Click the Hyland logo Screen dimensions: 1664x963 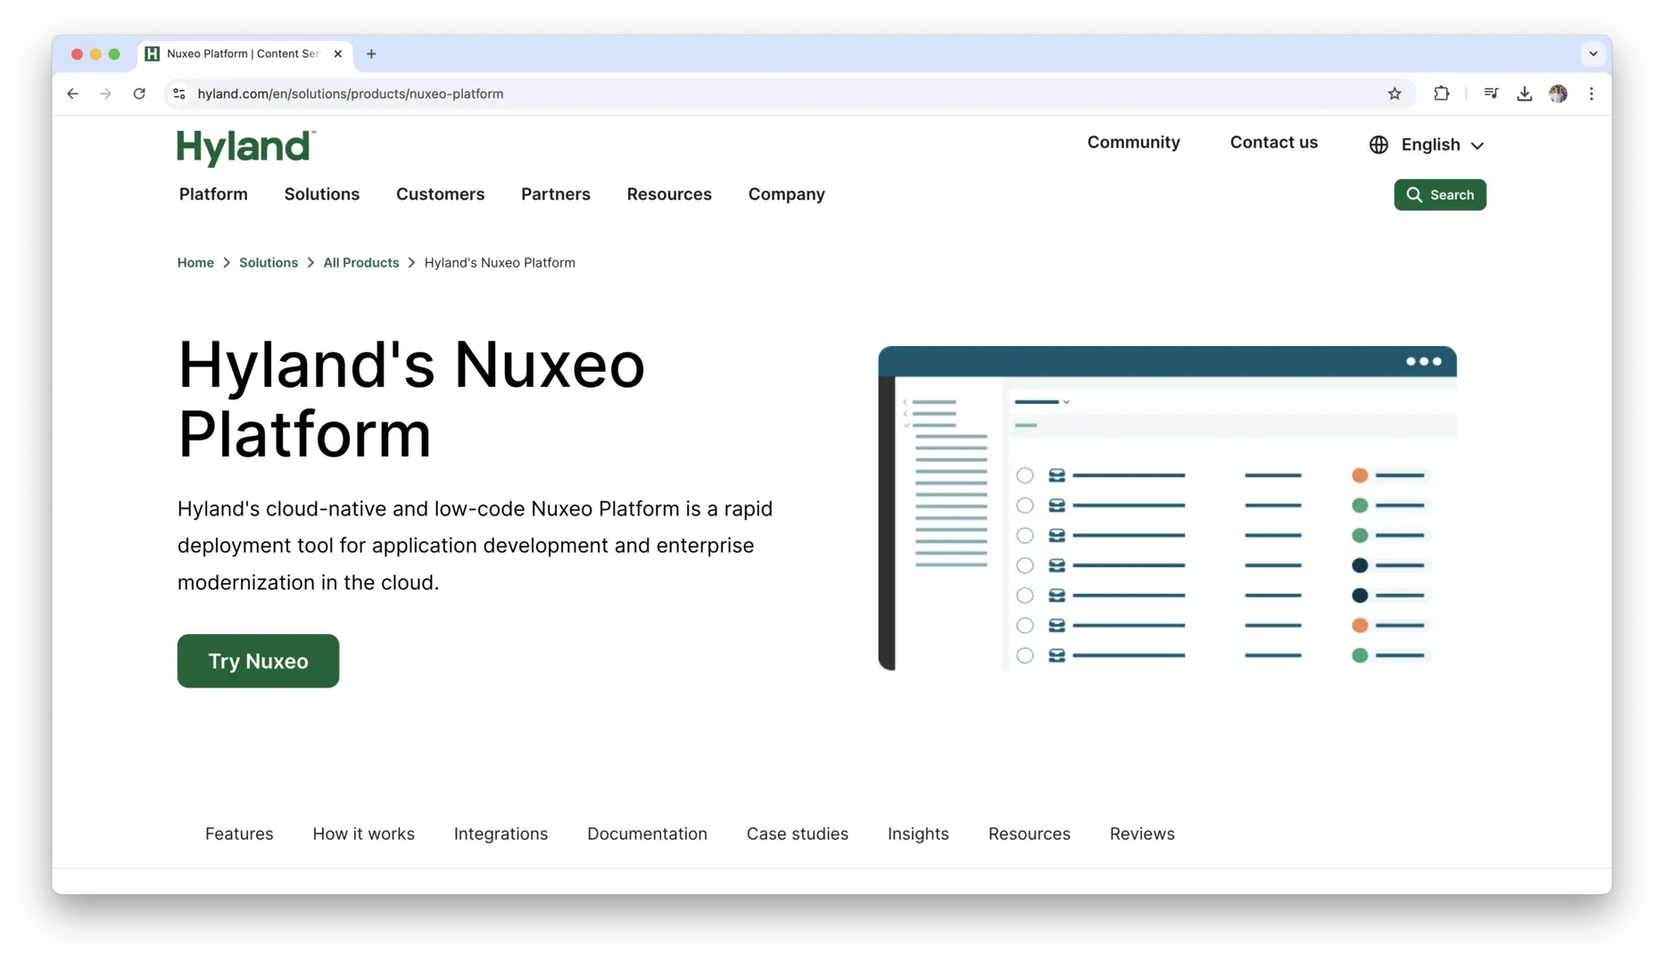[246, 148]
